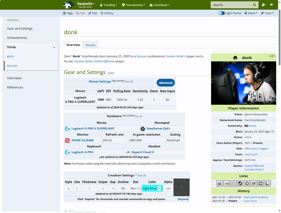The height and width of the screenshot is (213, 281).
Task: Open the Team Spirit Academy history link
Action: click(256, 197)
